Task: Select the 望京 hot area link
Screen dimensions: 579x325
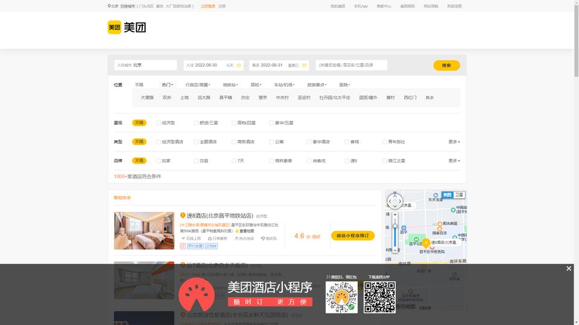Action: [x=262, y=97]
